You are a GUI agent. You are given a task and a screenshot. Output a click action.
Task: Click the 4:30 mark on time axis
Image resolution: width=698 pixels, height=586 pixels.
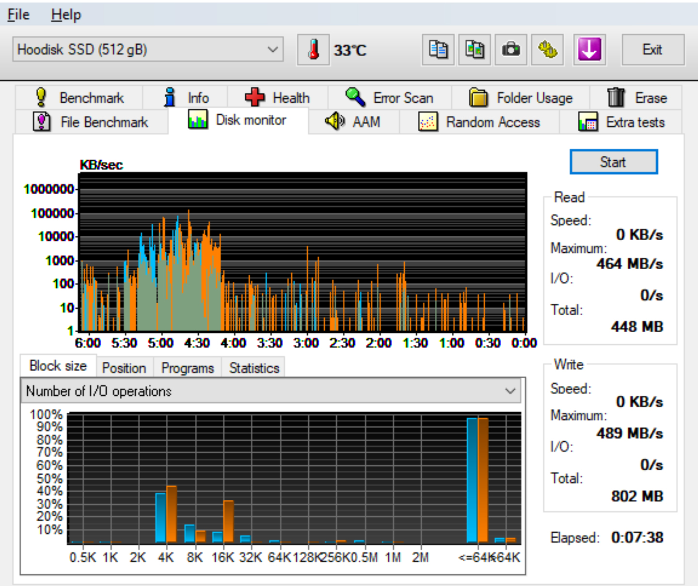tap(197, 343)
